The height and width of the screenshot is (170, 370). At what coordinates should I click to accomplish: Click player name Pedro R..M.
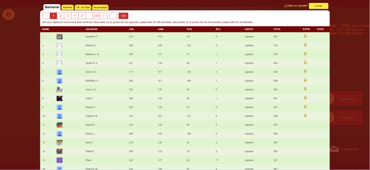click(92, 169)
